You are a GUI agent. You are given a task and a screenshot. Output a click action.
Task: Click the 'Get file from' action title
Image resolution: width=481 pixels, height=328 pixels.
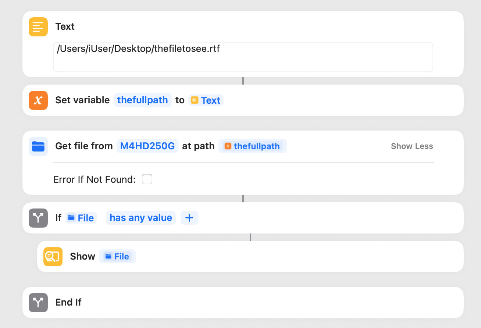[x=84, y=146]
